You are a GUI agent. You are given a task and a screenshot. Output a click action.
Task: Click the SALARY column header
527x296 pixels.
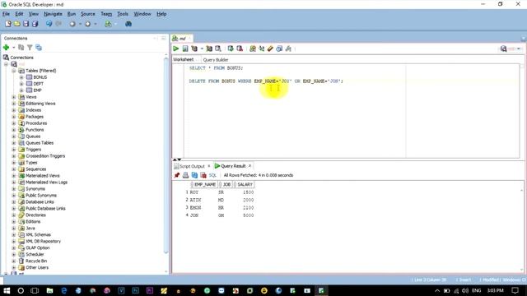click(x=245, y=184)
